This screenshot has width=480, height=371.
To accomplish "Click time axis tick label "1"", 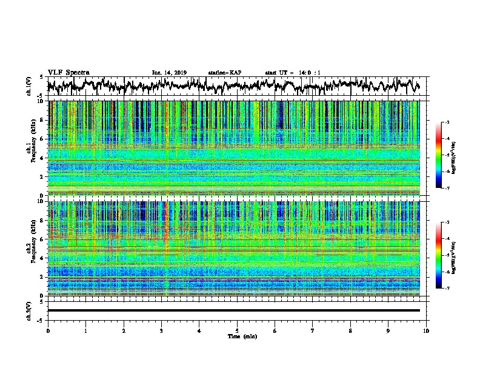I will click(85, 330).
